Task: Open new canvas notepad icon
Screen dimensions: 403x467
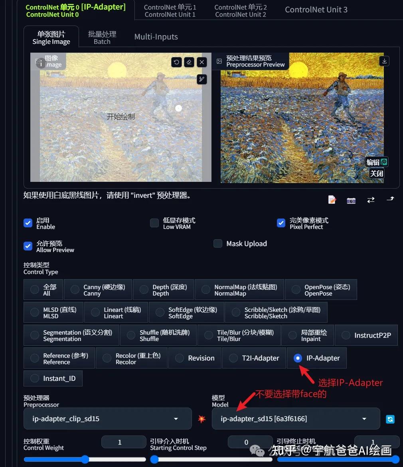Action: pos(332,199)
